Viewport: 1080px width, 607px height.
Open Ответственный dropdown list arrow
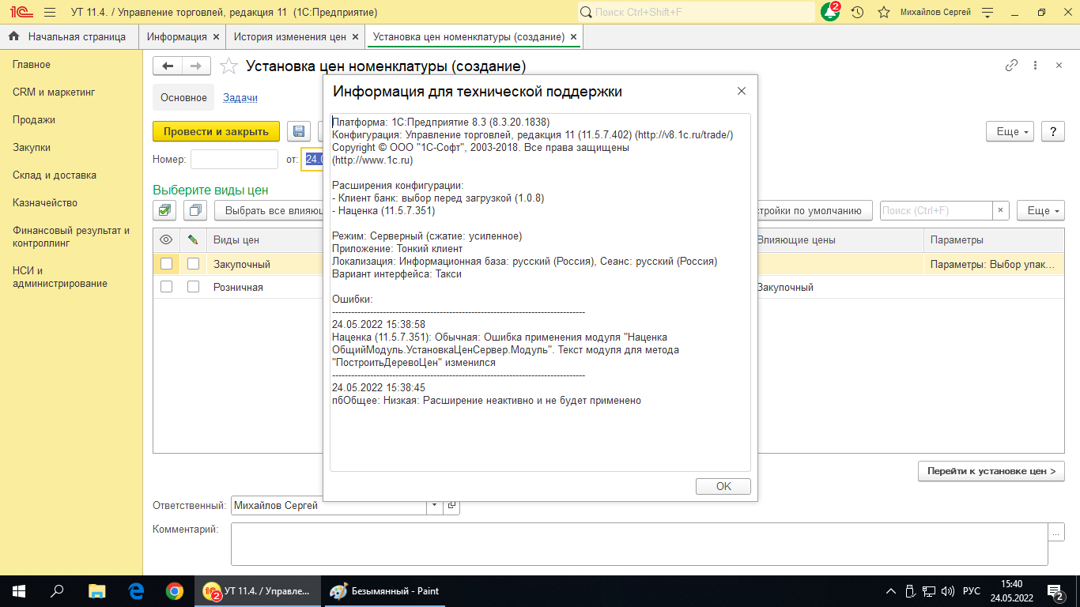point(435,505)
